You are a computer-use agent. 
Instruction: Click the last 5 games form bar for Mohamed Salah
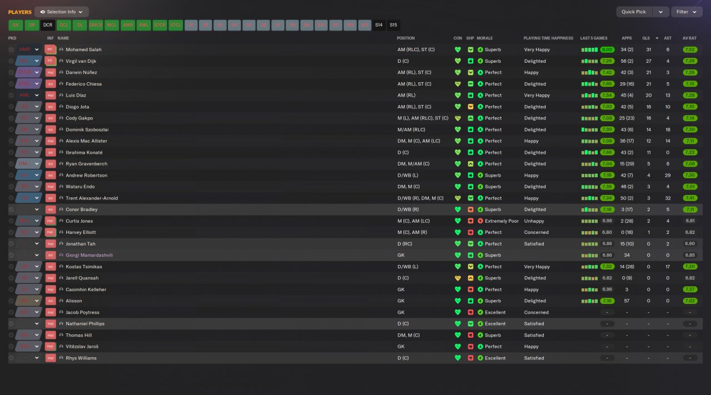tap(590, 49)
